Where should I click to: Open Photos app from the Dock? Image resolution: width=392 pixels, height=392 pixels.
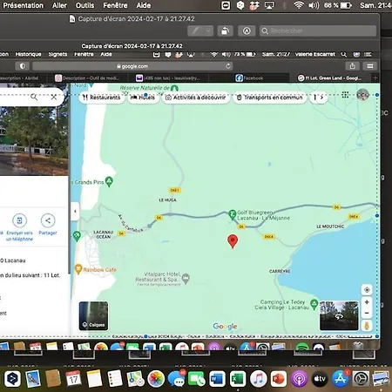click(156, 379)
